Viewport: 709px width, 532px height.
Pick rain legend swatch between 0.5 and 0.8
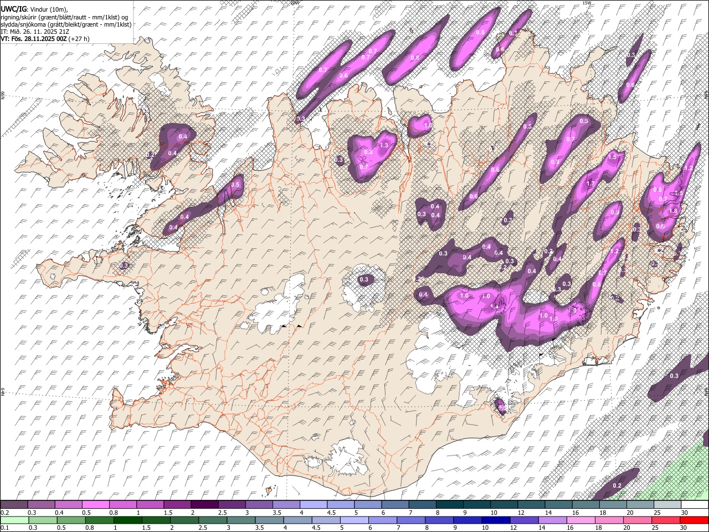click(x=71, y=520)
